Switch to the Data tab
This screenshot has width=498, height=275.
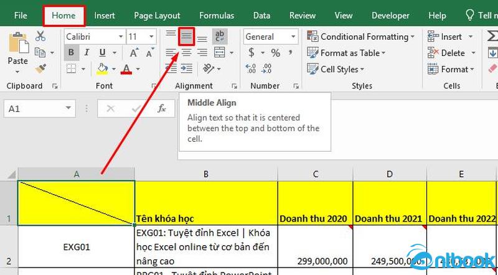pyautogui.click(x=261, y=16)
